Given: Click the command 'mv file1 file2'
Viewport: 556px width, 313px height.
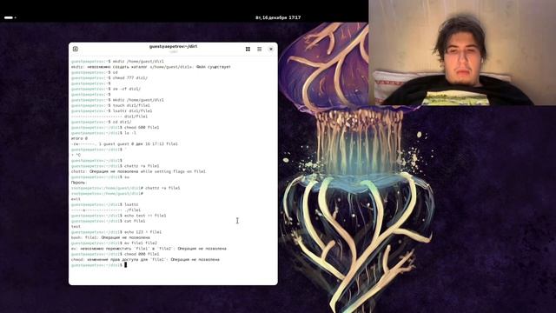Looking at the screenshot, I should 141,243.
